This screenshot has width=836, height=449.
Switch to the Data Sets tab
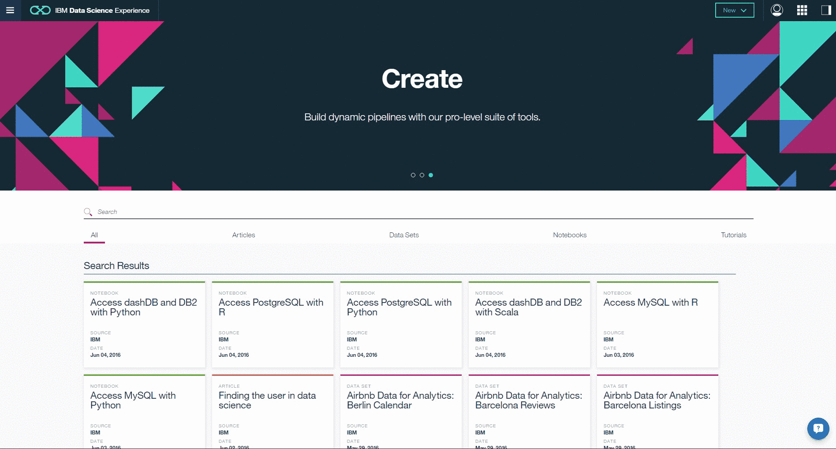point(404,235)
